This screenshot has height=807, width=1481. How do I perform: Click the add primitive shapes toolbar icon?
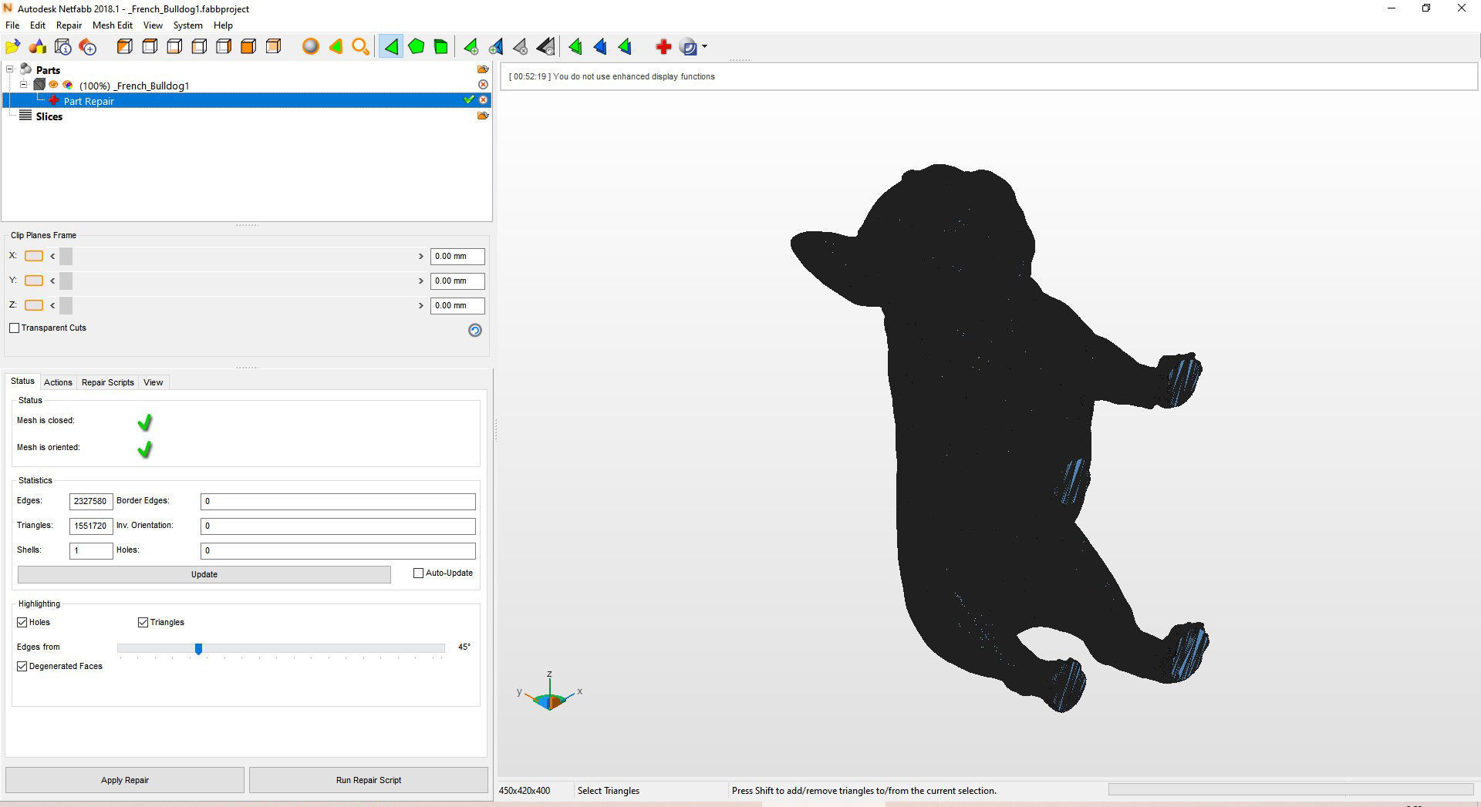point(38,47)
